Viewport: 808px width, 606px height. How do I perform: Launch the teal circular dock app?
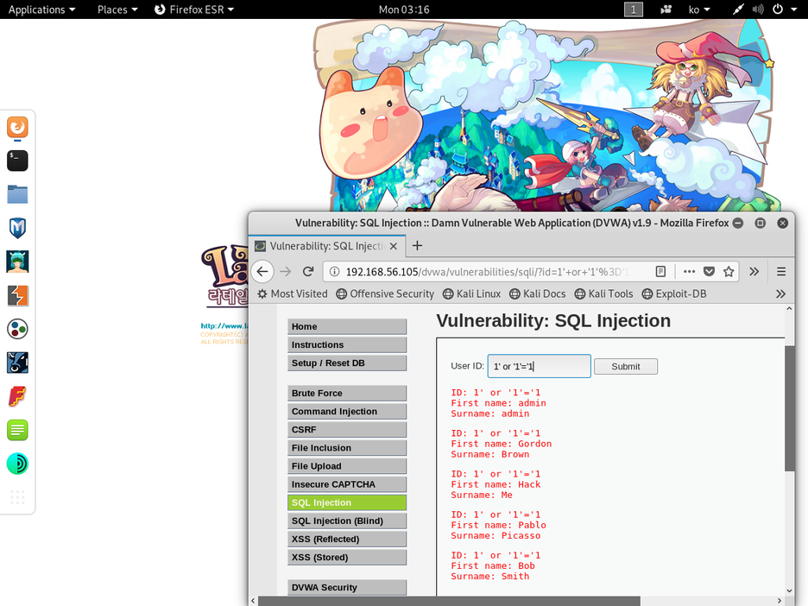click(17, 464)
